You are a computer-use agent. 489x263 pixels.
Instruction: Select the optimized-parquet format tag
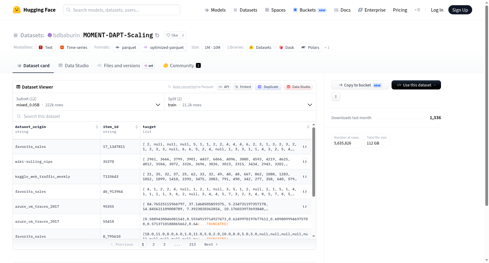[164, 47]
